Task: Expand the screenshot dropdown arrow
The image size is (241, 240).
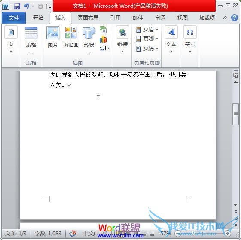Action: pyautogui.click(x=109, y=49)
